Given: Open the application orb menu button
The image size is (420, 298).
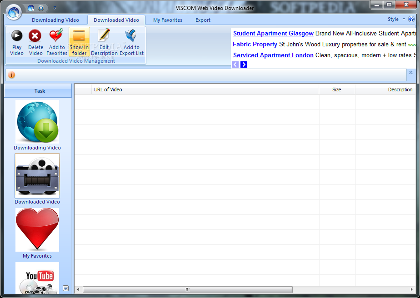Looking at the screenshot, I should 14,12.
